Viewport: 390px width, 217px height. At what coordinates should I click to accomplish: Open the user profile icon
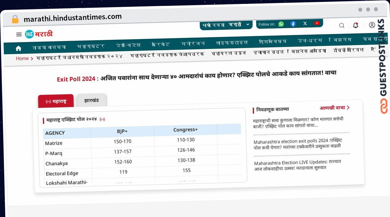coord(372,25)
